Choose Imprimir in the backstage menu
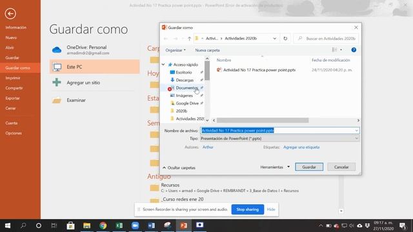The width and height of the screenshot is (413, 232). coord(13,78)
